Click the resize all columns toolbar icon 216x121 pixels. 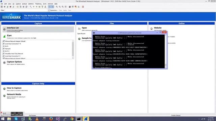point(66,7)
